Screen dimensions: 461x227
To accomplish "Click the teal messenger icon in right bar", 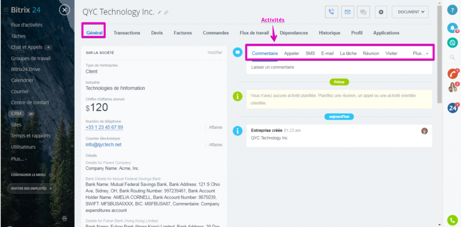I will point(452,43).
